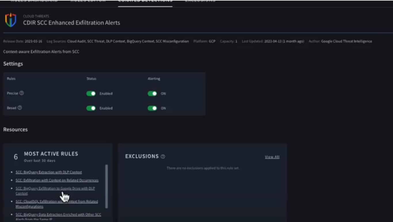
Task: Disable the Broad rules Status switch
Action: coord(91,108)
